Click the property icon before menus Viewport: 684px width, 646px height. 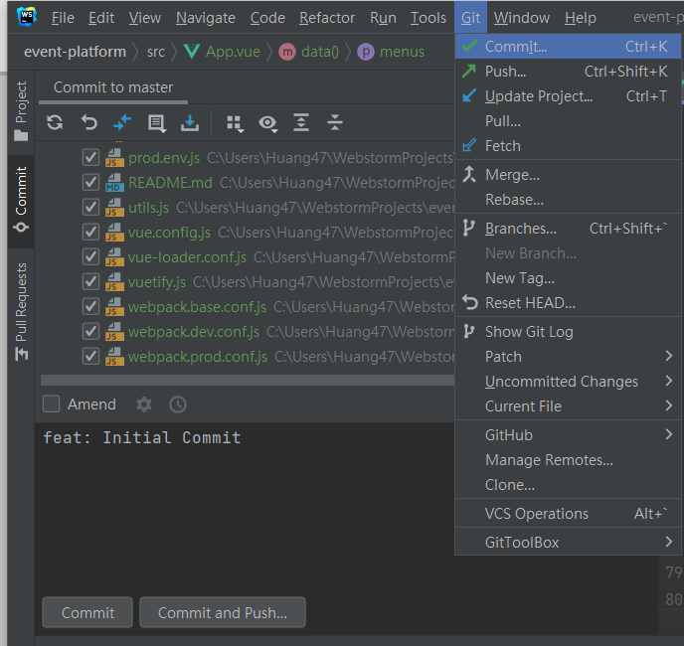366,52
